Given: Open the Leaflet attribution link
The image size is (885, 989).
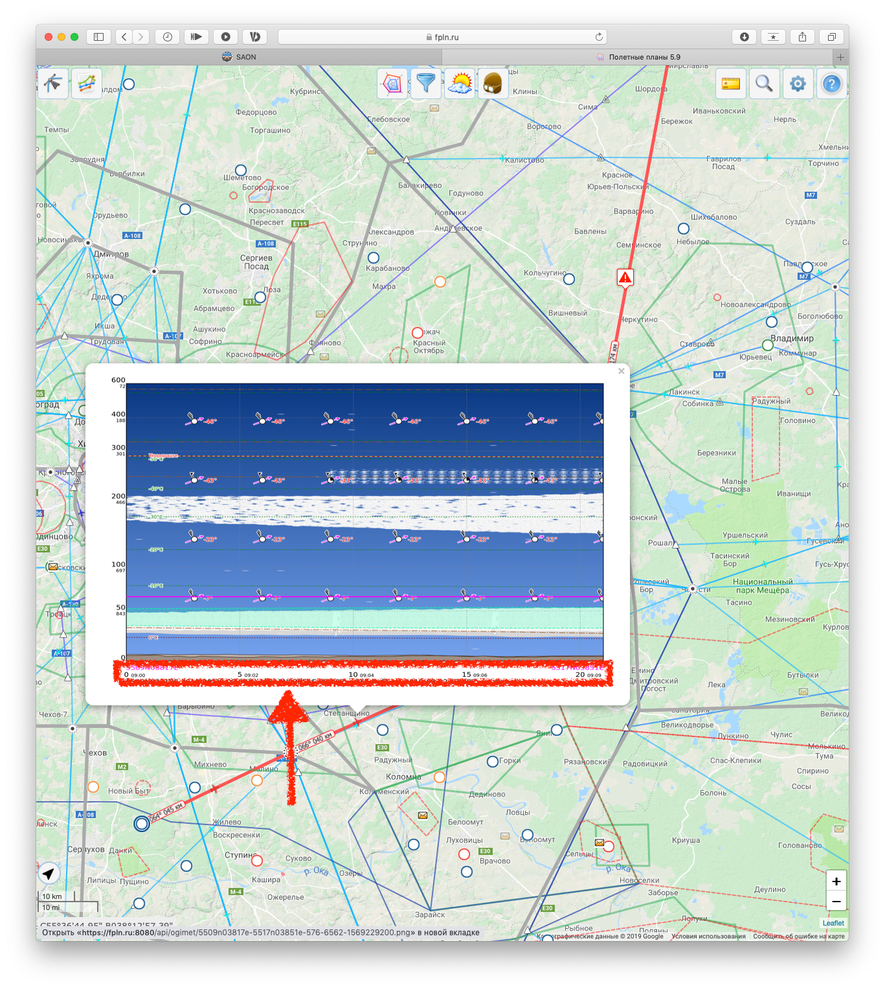Looking at the screenshot, I should tap(833, 923).
